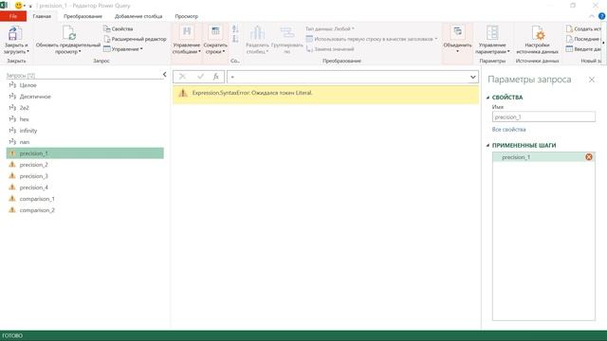Select the precision_4 query

coord(84,188)
